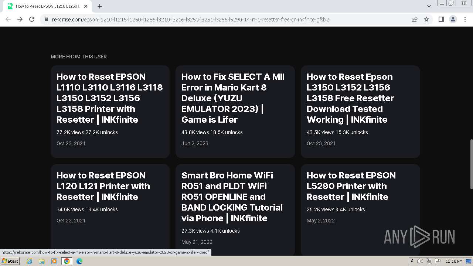Click '34.6K views 13.4K unlocks' text
The width and height of the screenshot is (473, 266).
click(x=87, y=209)
